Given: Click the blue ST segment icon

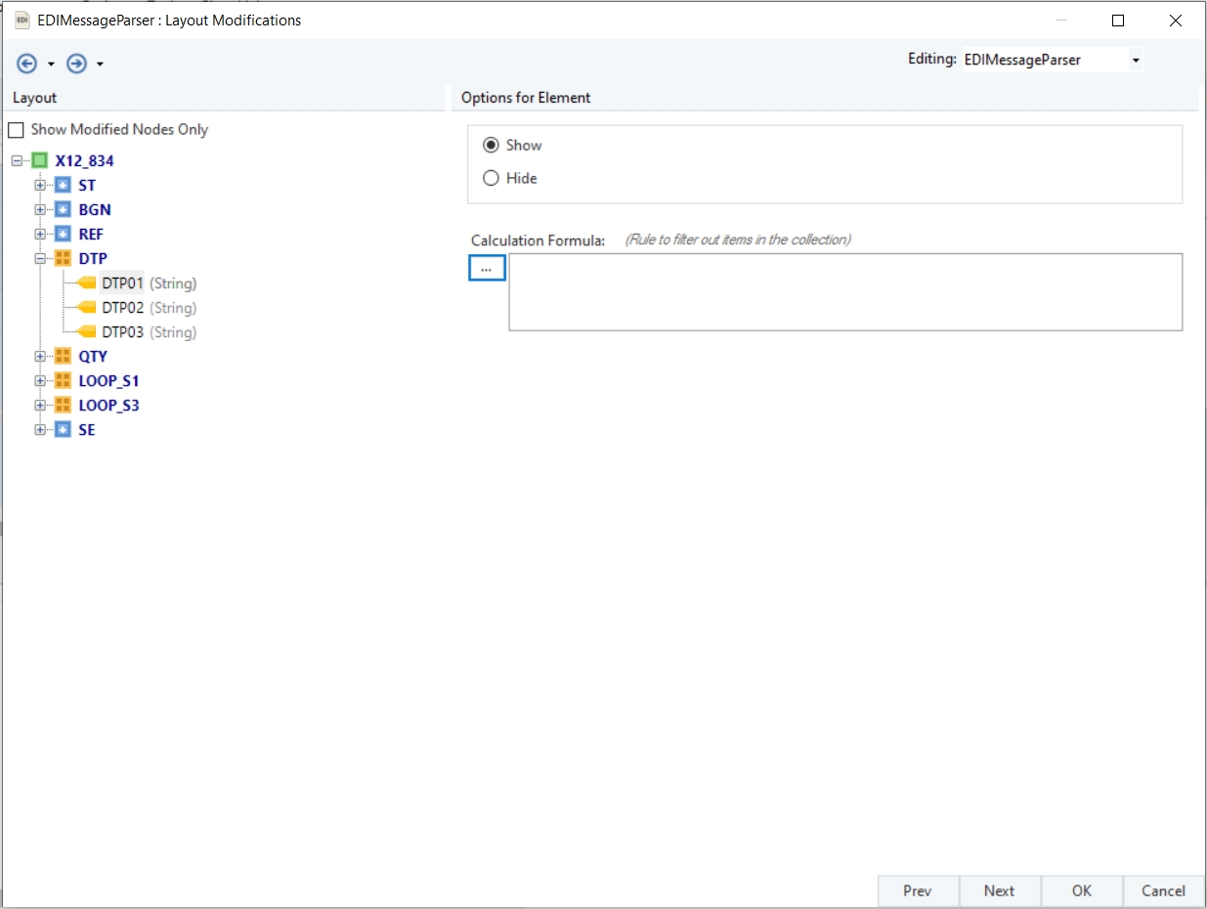Looking at the screenshot, I should 63,185.
